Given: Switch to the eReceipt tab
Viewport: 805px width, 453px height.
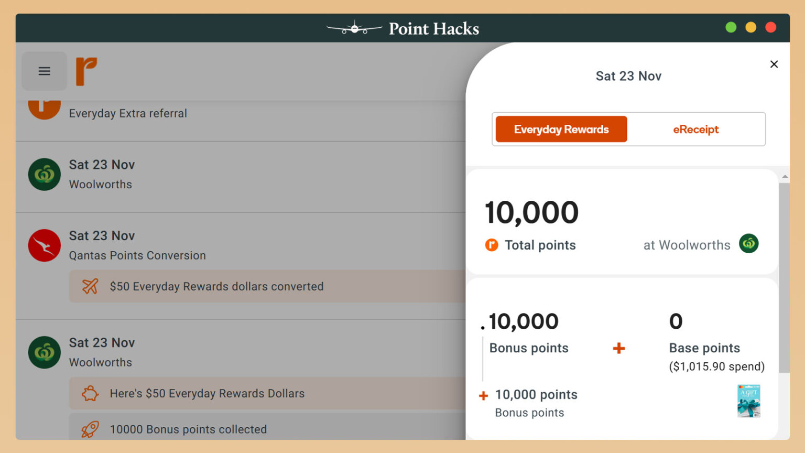Looking at the screenshot, I should (x=697, y=129).
